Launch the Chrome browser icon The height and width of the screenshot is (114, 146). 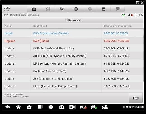point(51,107)
